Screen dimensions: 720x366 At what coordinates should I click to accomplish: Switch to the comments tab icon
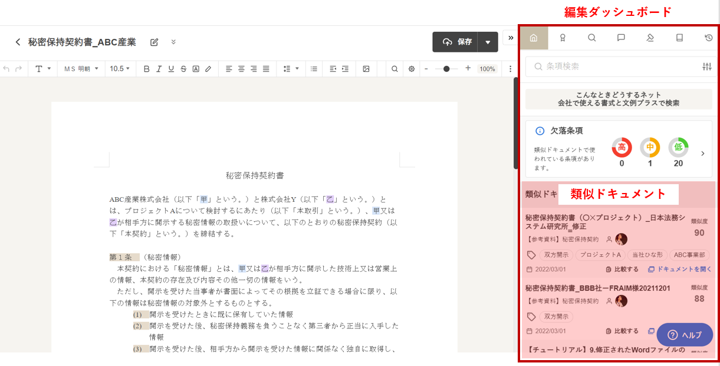621,38
